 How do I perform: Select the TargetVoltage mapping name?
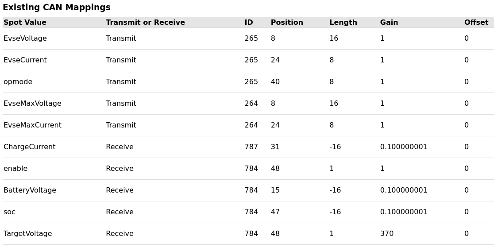(28, 234)
